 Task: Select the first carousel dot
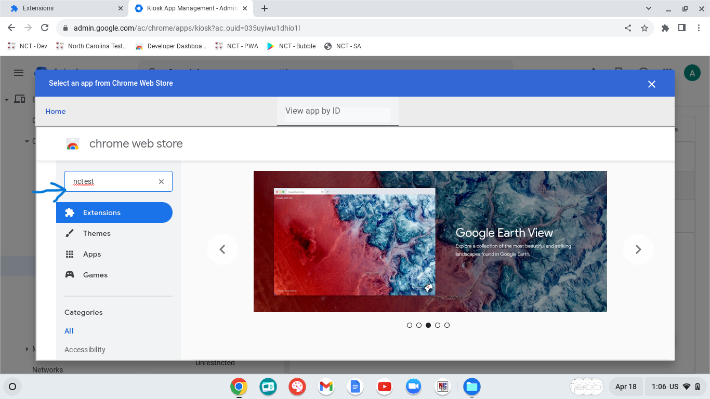(x=410, y=325)
